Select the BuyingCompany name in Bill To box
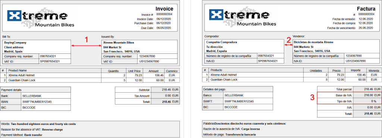The width and height of the screenshot is (382, 138). click(x=15, y=42)
